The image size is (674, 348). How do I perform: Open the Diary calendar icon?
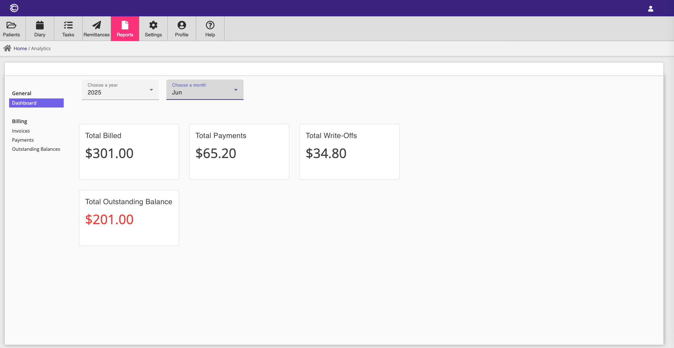click(40, 25)
